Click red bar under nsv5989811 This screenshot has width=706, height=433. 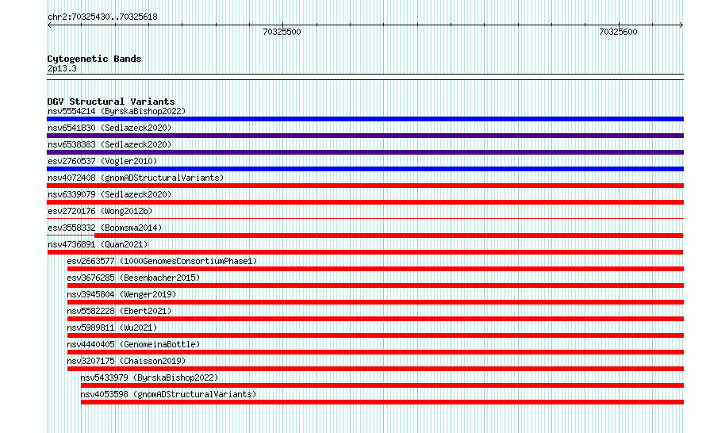375,335
